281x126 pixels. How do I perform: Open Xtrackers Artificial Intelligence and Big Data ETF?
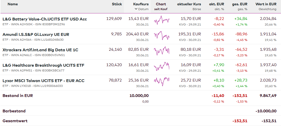(40, 50)
